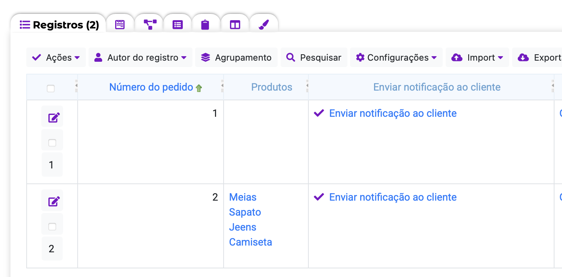The height and width of the screenshot is (277, 562).
Task: Click the gear icon in Configurações
Action: tap(360, 57)
